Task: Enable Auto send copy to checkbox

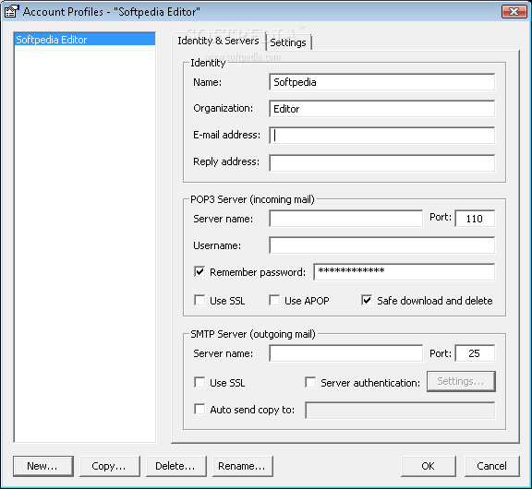Action: [199, 409]
